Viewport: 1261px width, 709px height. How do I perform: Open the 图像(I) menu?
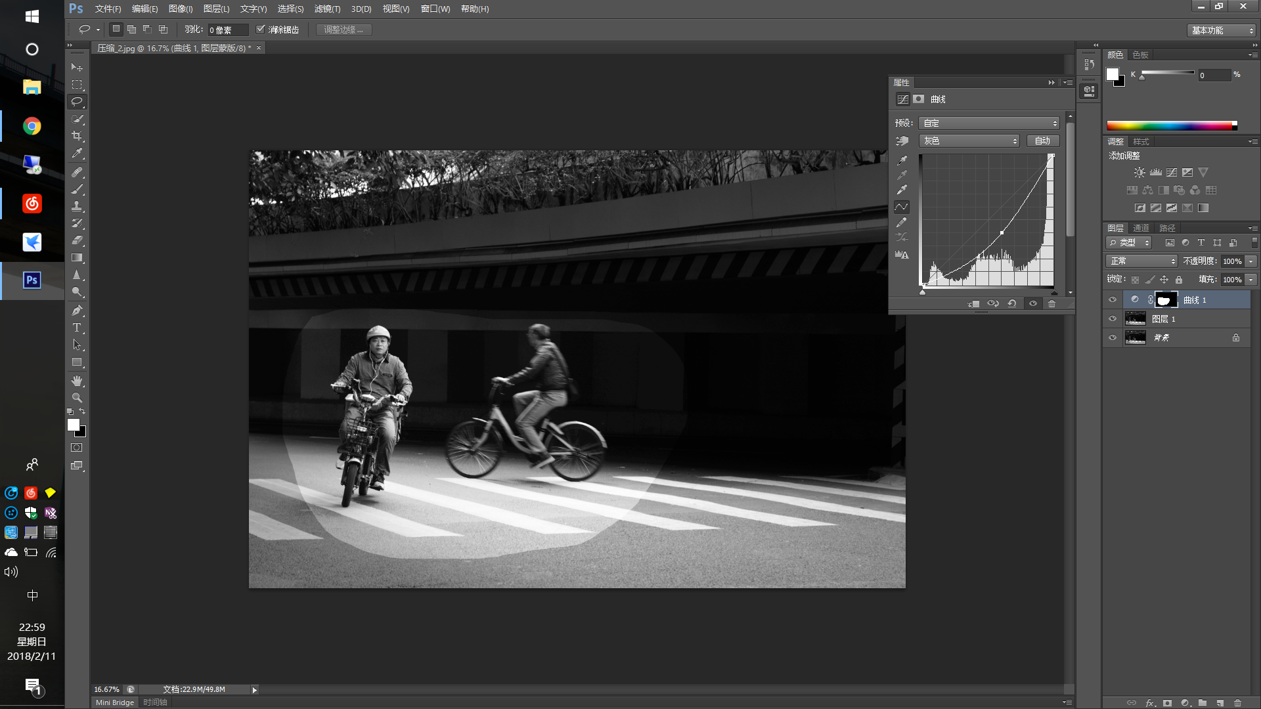[x=181, y=9]
